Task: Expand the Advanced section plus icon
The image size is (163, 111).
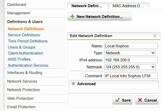Action: (73, 84)
